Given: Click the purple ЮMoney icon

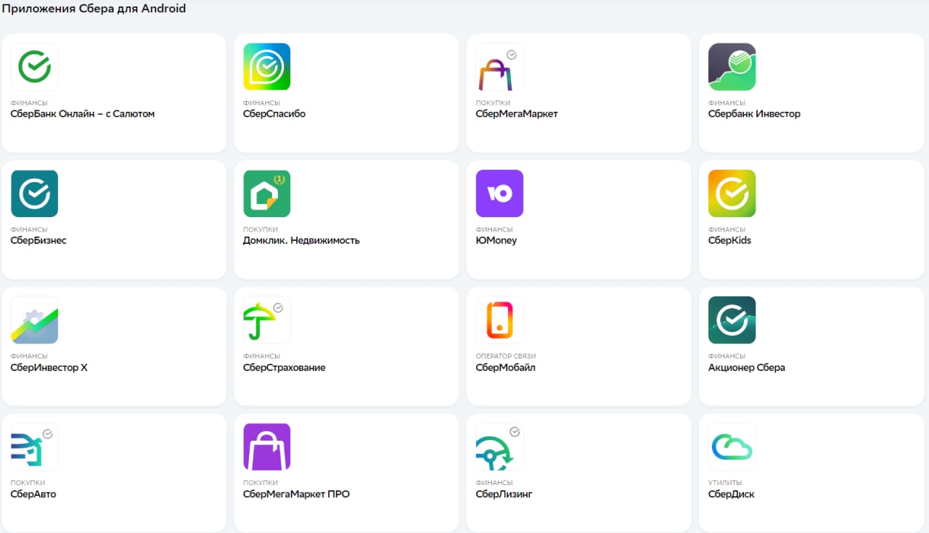Looking at the screenshot, I should (499, 193).
